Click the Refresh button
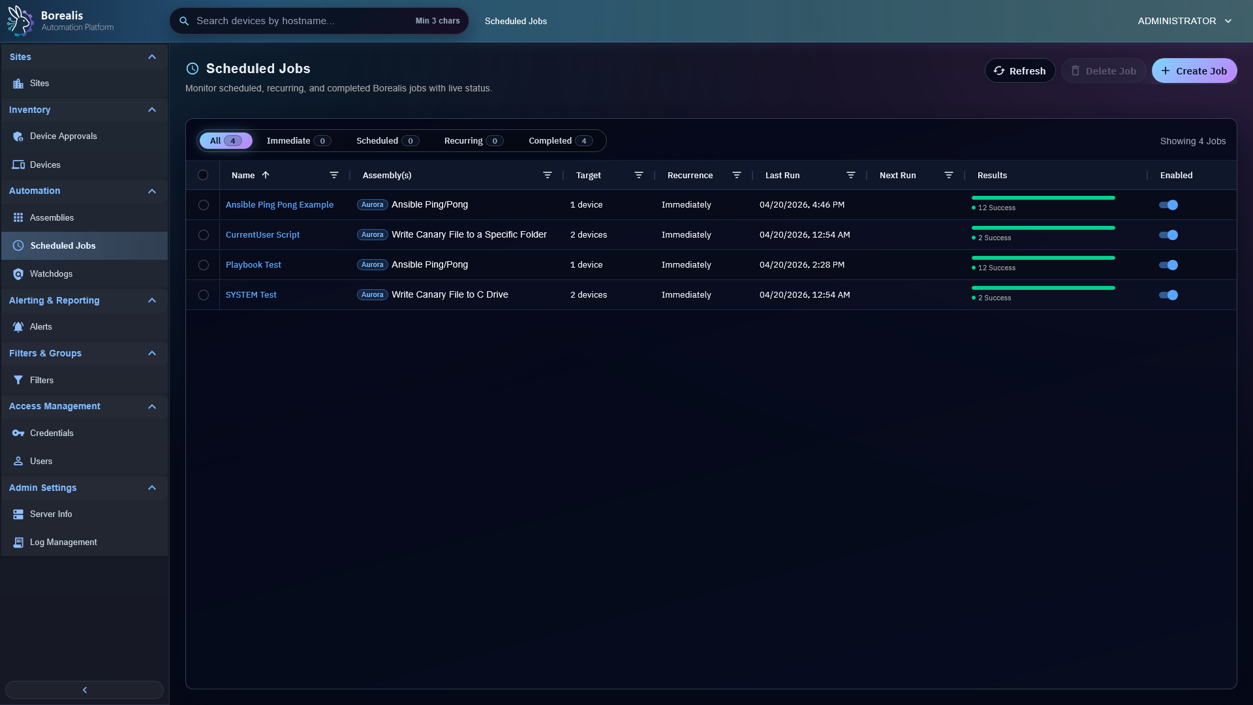 click(1020, 71)
